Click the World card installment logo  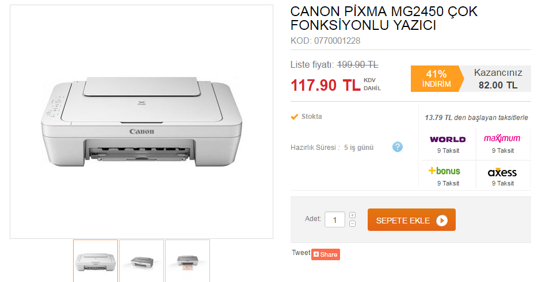pyautogui.click(x=448, y=139)
